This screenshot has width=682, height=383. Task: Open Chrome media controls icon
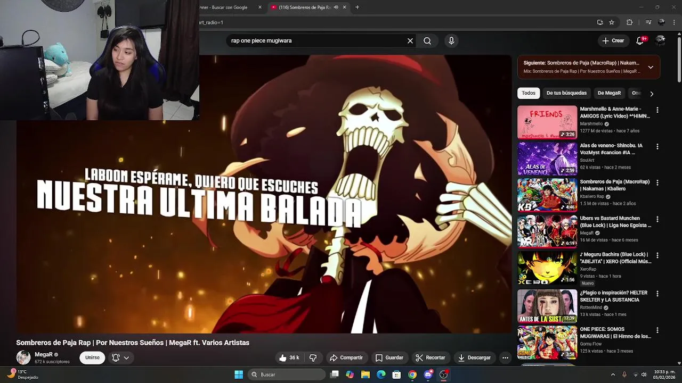(648, 22)
